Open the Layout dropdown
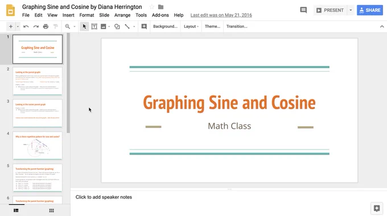 [191, 26]
